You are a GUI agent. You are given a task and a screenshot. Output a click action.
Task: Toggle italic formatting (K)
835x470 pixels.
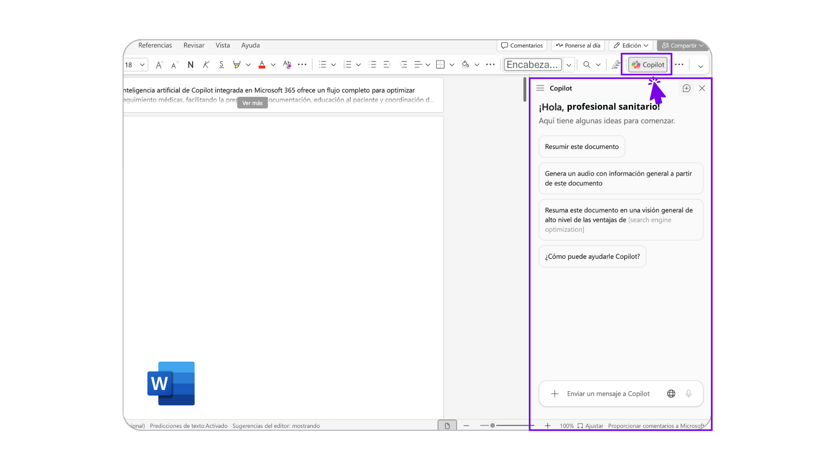tap(206, 65)
